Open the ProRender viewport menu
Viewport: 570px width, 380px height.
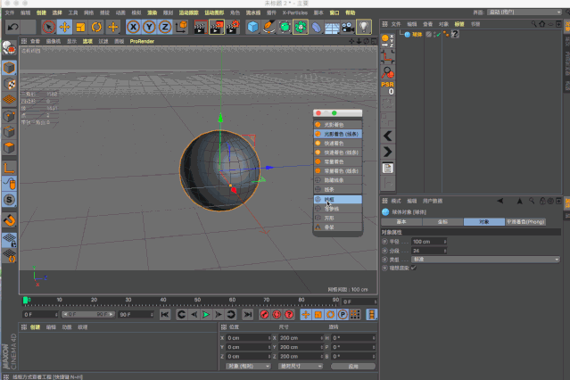(x=142, y=41)
